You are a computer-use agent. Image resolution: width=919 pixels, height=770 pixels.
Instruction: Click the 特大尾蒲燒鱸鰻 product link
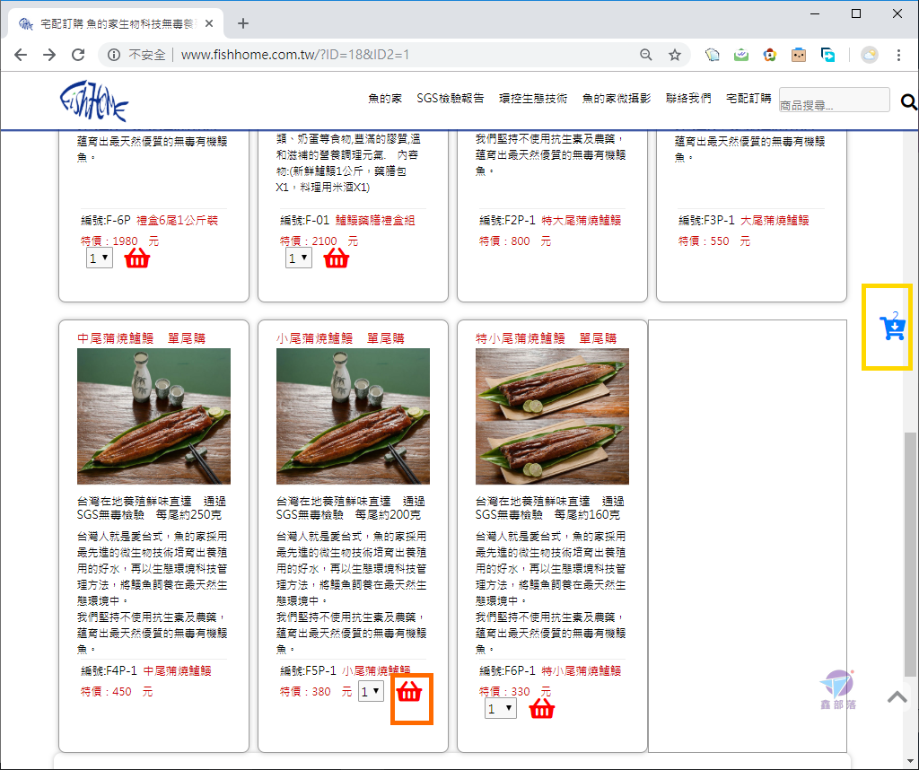pos(581,221)
